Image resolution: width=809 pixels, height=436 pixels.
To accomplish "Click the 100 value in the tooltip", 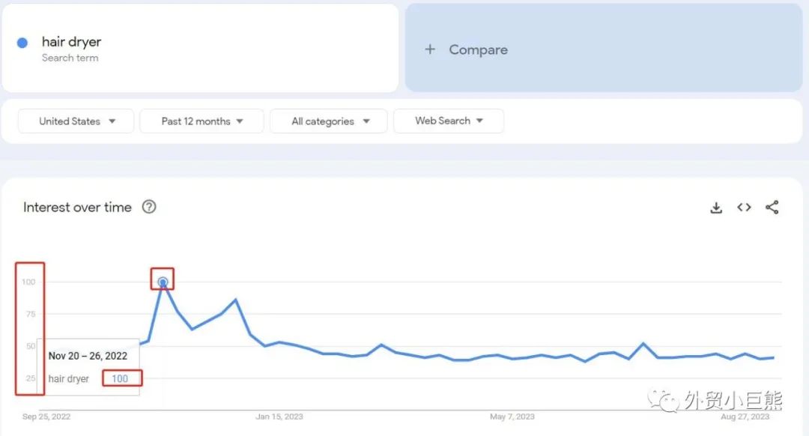I will pos(120,379).
